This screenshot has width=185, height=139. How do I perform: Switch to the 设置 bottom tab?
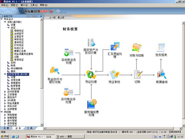6,128
